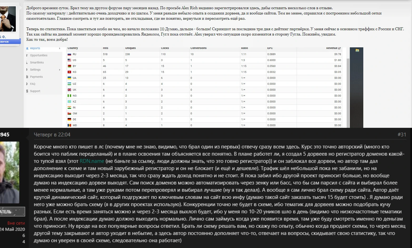Click the British flag in the UK row
The height and width of the screenshot is (248, 412).
tap(69, 90)
